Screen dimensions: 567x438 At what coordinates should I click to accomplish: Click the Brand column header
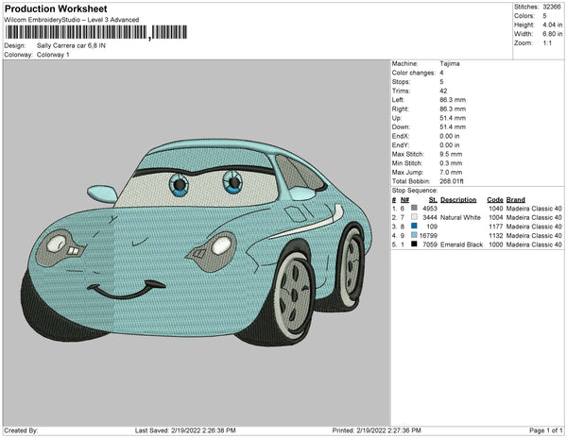coord(515,200)
